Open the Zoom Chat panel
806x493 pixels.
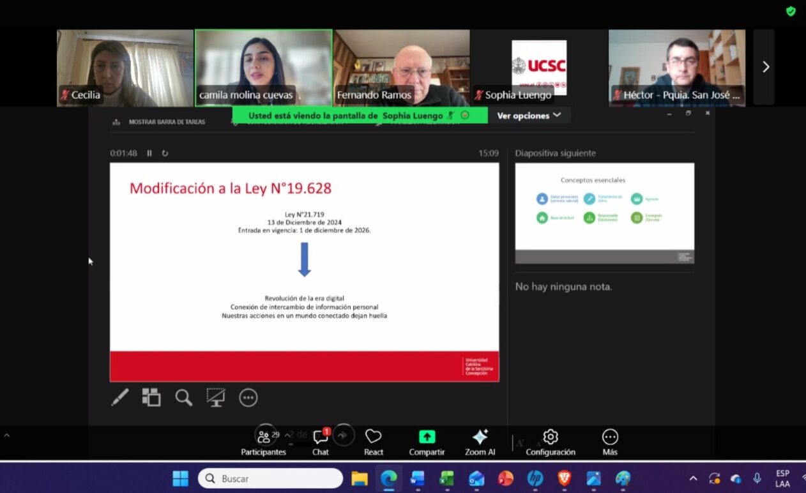pos(321,442)
